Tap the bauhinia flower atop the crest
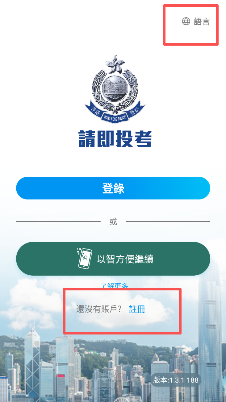Screen dimensions: 226x402 coord(115,64)
